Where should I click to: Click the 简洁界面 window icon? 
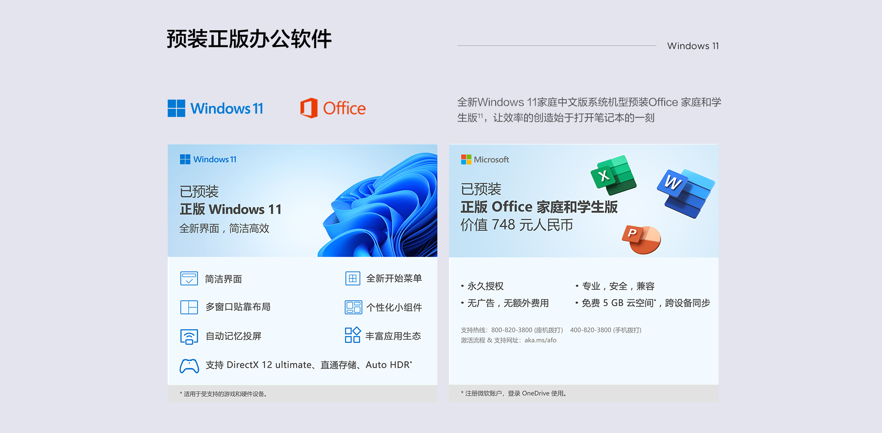click(189, 278)
